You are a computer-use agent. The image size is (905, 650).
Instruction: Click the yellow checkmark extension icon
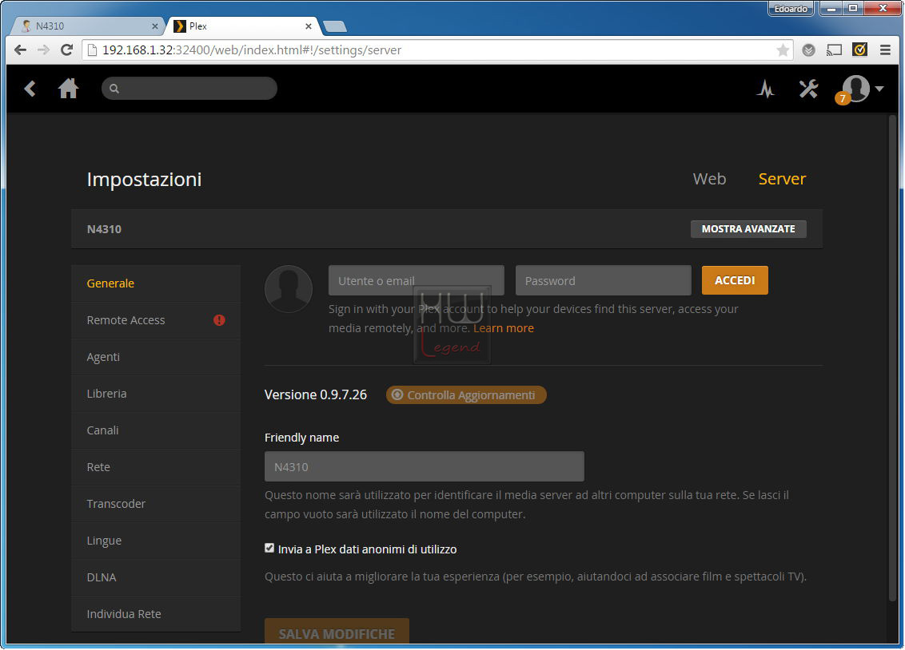[860, 50]
